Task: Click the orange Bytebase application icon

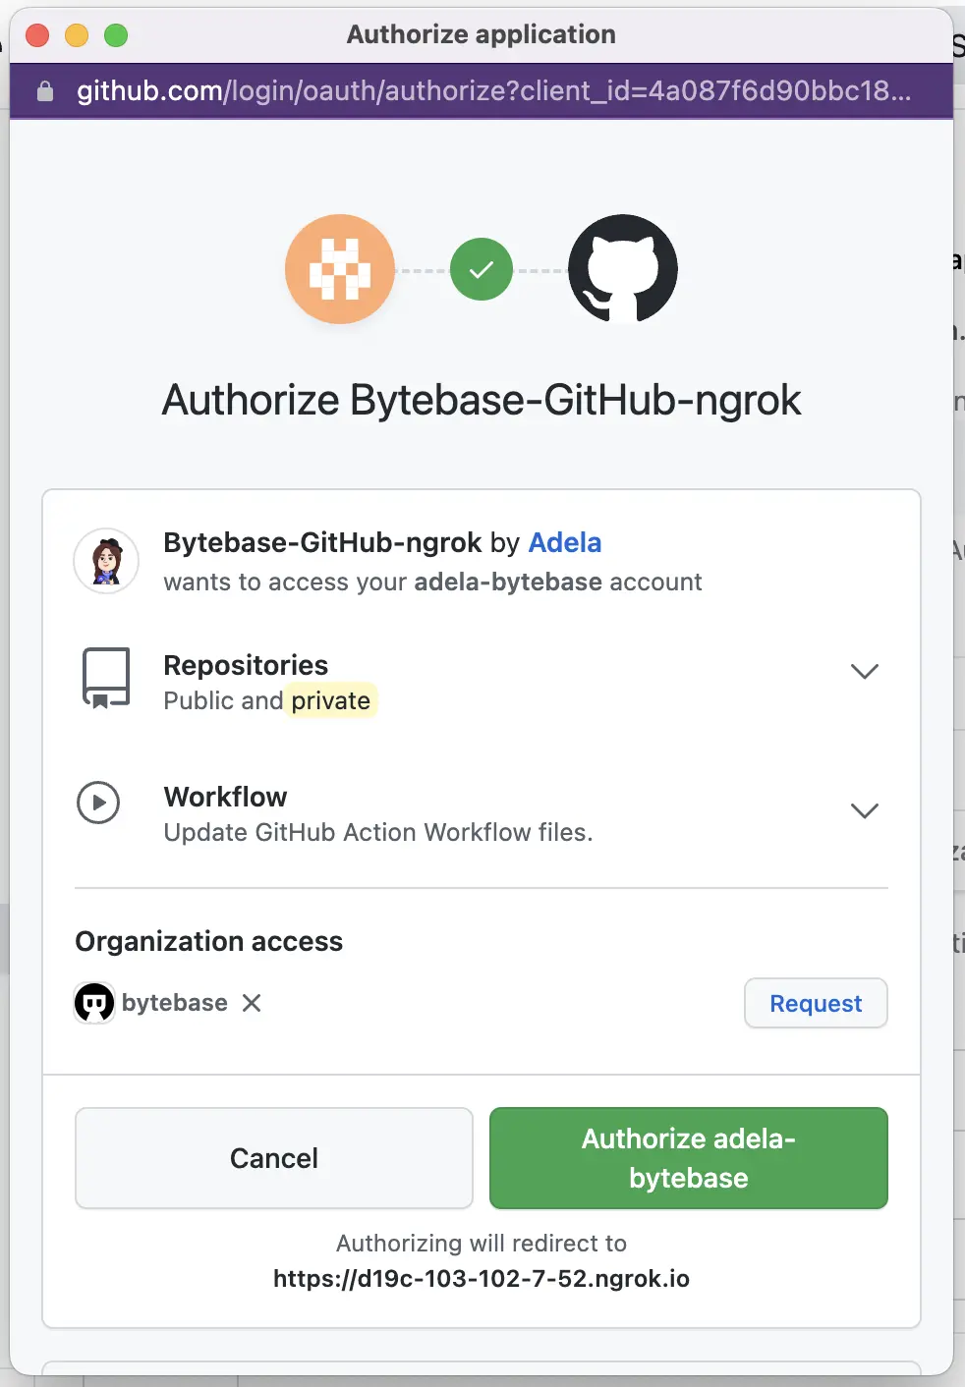Action: pyautogui.click(x=340, y=269)
